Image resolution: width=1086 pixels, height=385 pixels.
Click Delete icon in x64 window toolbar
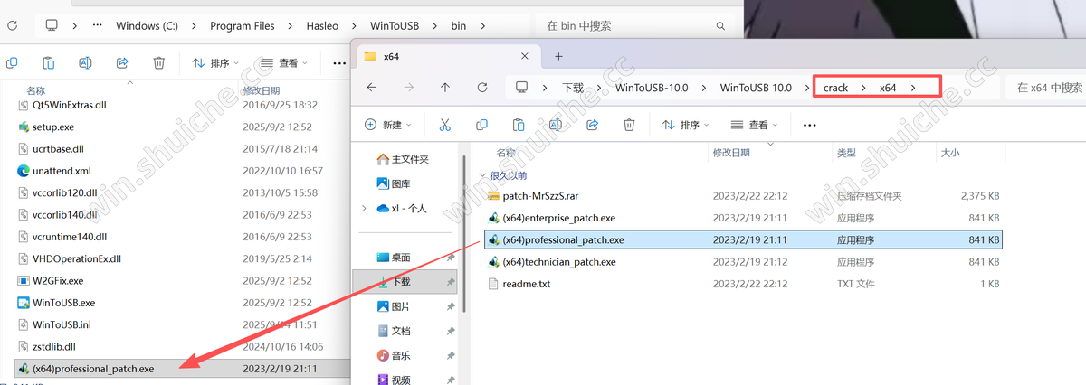coord(629,125)
